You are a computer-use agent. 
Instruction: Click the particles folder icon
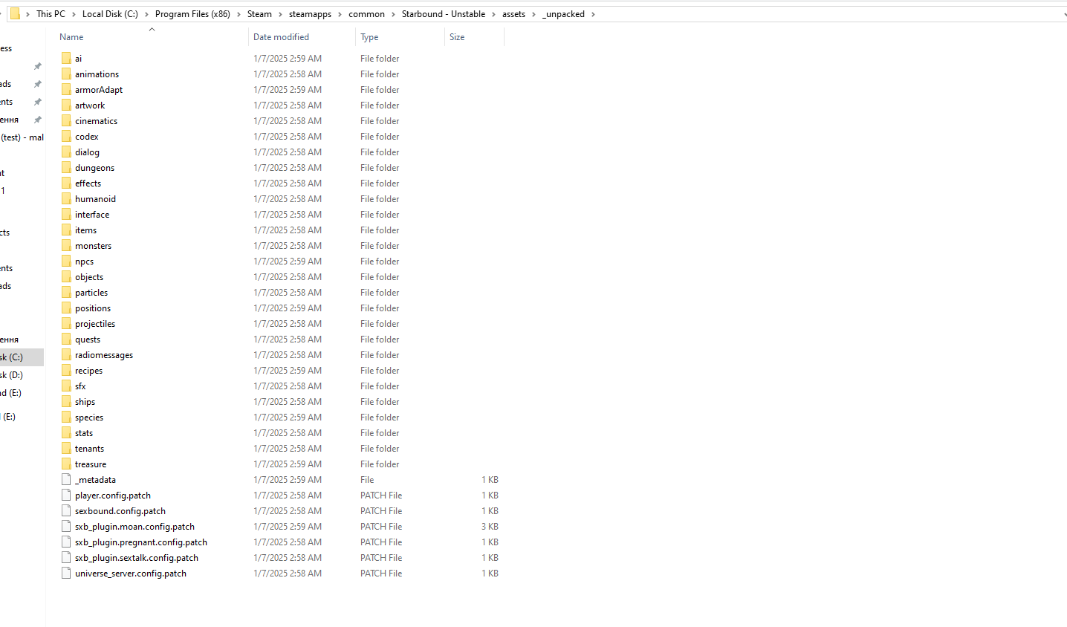(x=66, y=293)
